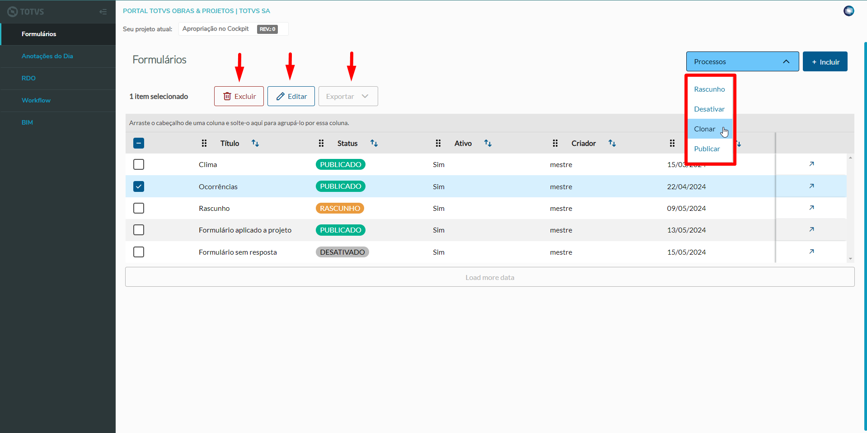The image size is (867, 433).
Task: Click the "Formulários" page heading
Action: pos(159,60)
